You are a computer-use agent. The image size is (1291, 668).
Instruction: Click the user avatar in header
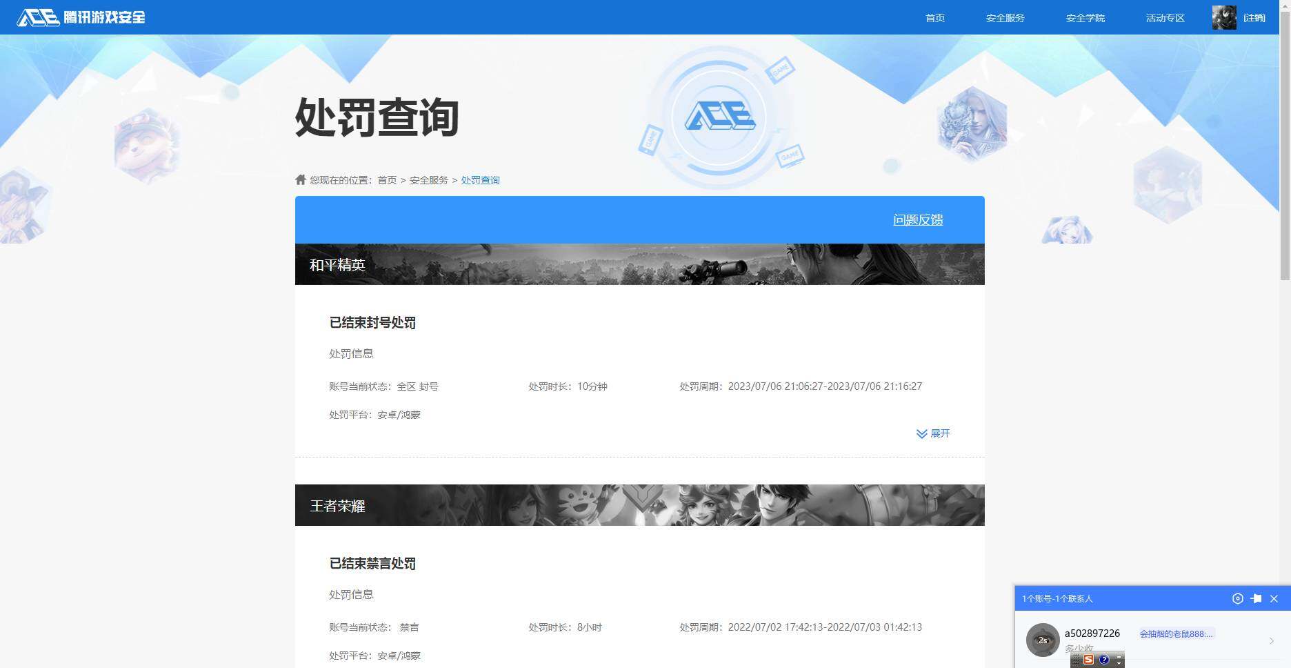coord(1224,17)
